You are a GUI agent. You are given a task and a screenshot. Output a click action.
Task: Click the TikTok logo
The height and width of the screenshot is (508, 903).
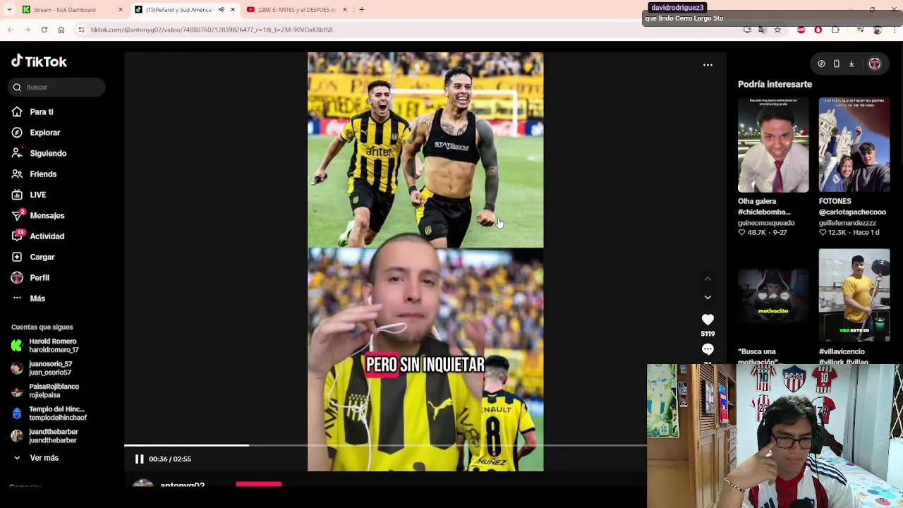pos(39,61)
